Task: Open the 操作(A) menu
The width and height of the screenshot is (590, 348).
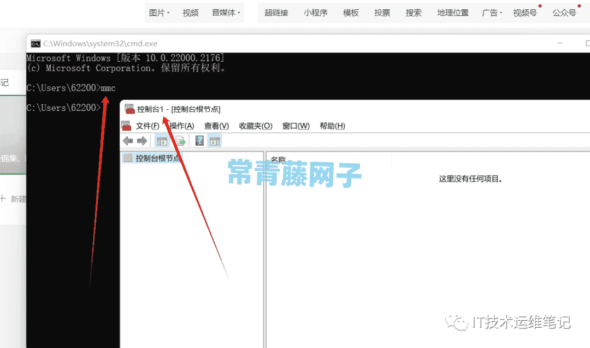Action: click(x=181, y=126)
